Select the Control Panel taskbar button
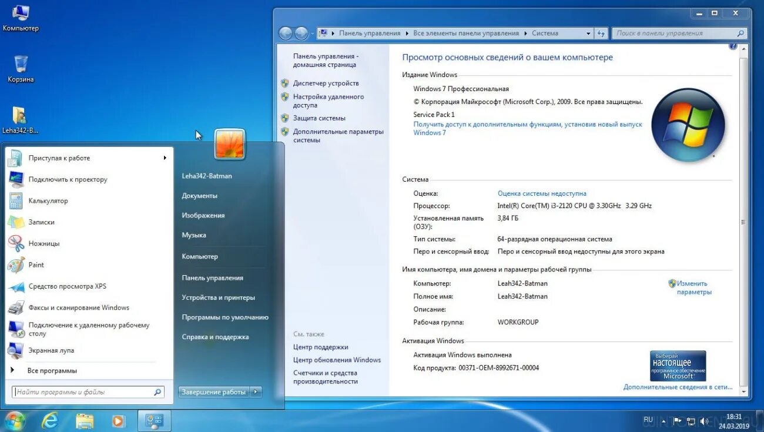The width and height of the screenshot is (764, 432). (155, 420)
